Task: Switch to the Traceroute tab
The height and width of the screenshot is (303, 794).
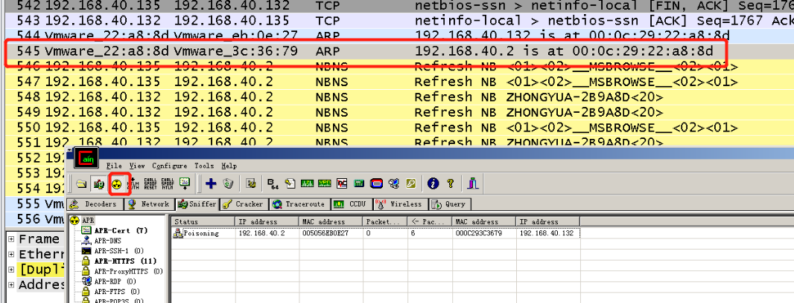Action: (299, 204)
